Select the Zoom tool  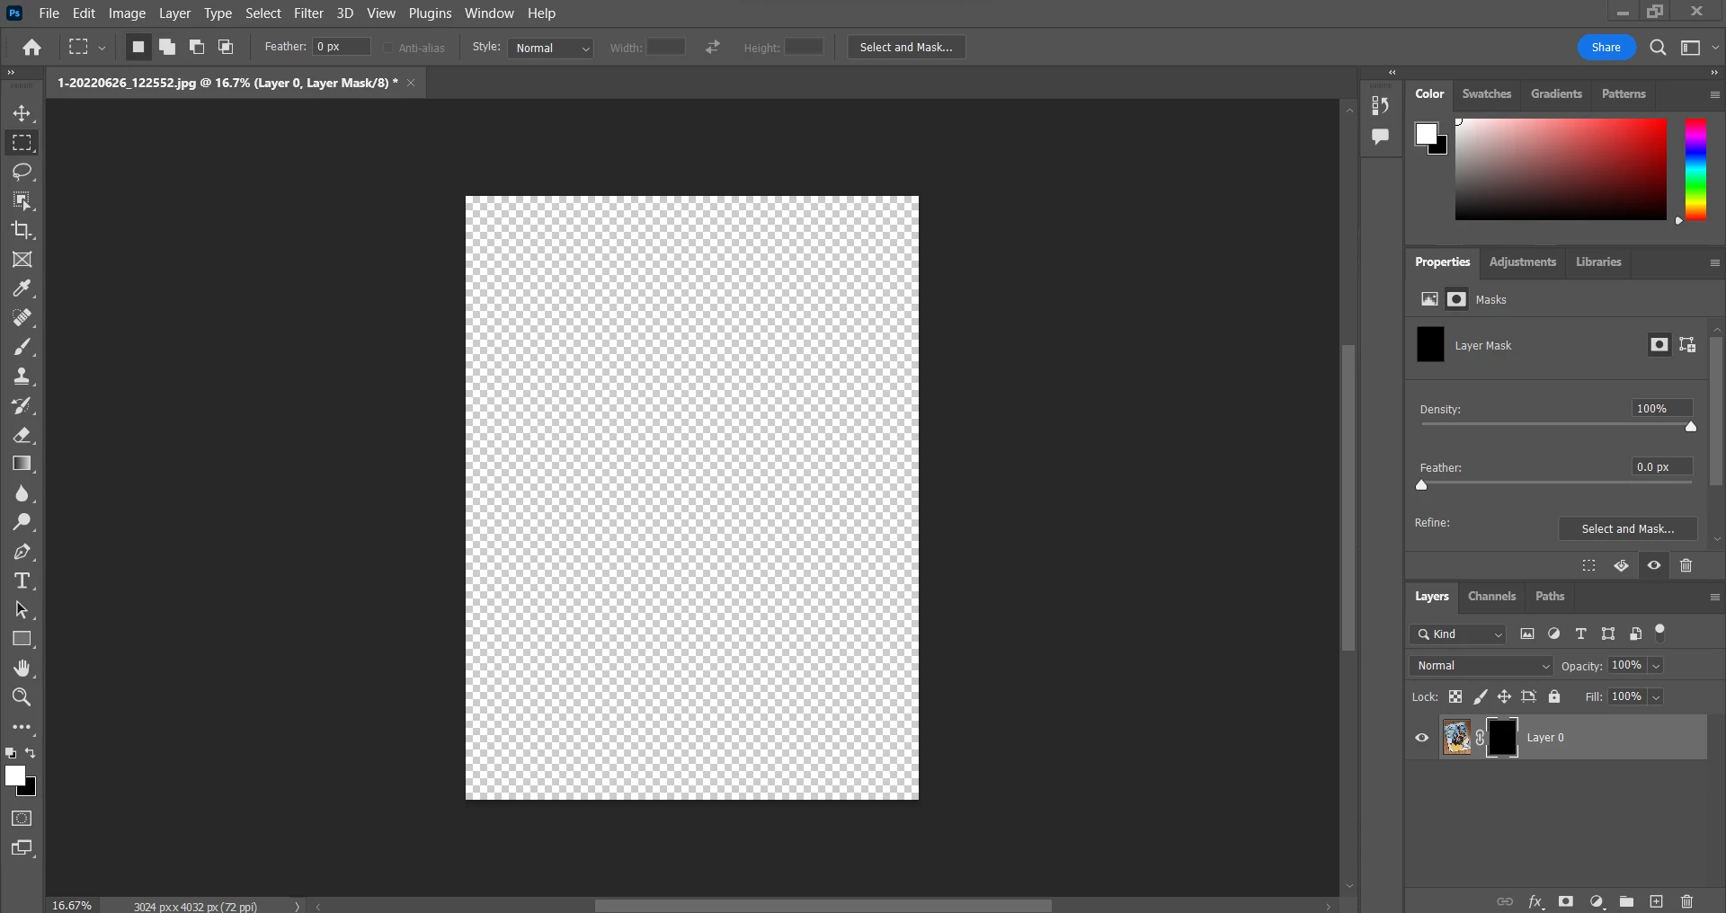[22, 697]
